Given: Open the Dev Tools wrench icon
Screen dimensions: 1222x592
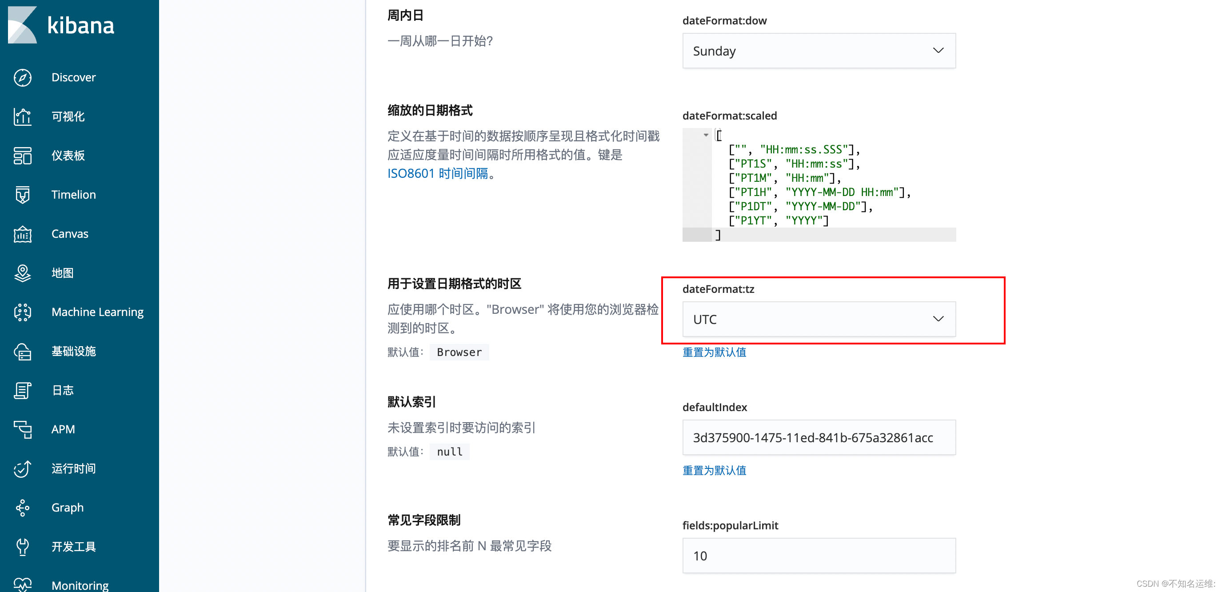Looking at the screenshot, I should point(22,547).
